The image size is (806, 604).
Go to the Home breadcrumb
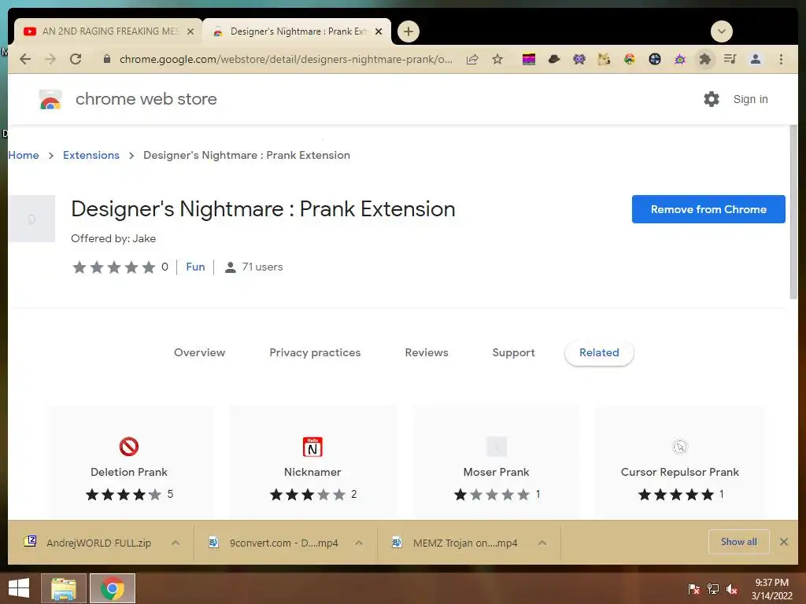coord(23,155)
